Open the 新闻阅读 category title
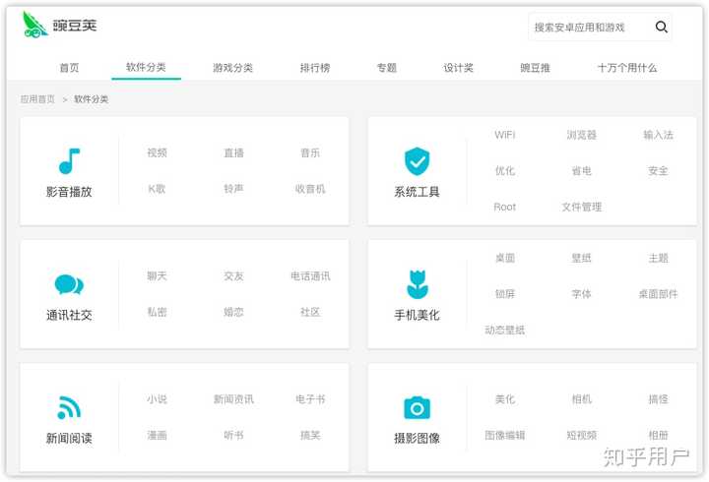Image resolution: width=709 pixels, height=482 pixels. click(x=69, y=438)
